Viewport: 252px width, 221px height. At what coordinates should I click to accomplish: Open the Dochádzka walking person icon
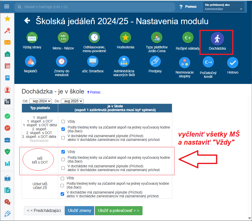click(x=217, y=39)
